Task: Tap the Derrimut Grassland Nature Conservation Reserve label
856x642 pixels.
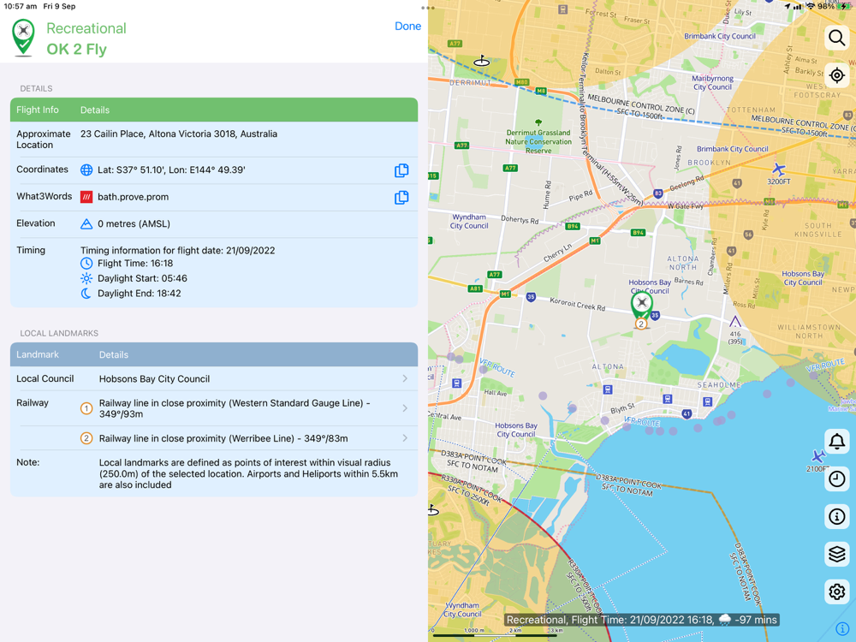Action: [x=538, y=141]
